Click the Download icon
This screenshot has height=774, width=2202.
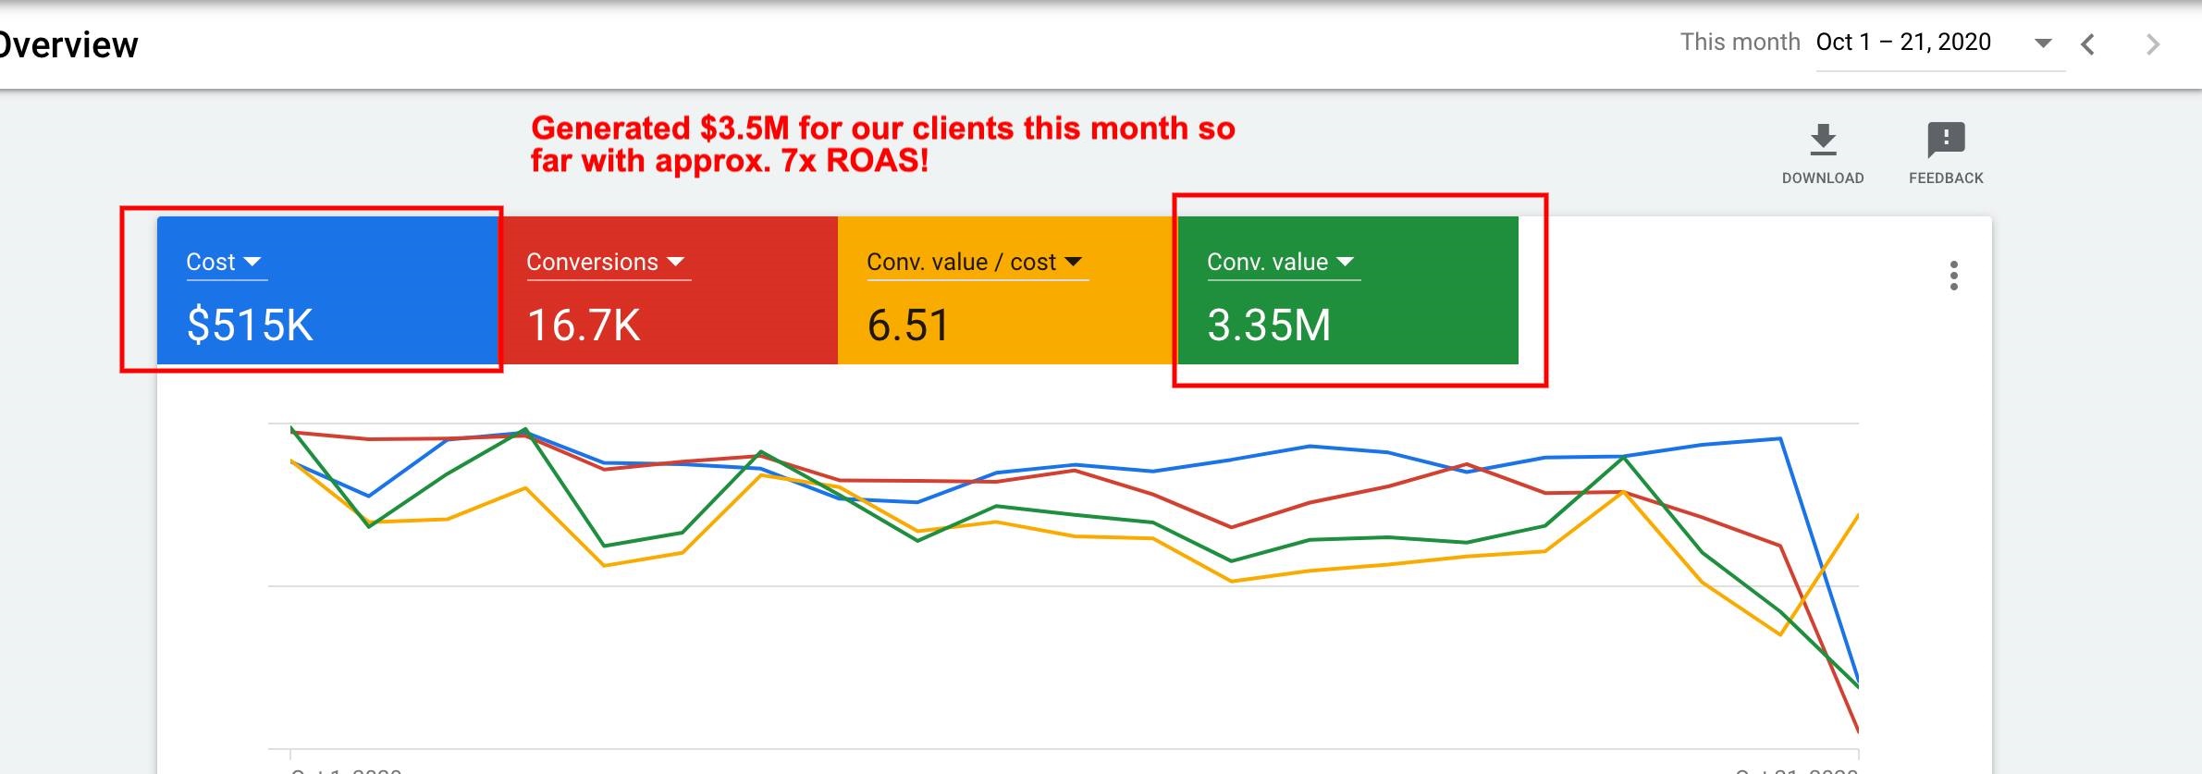point(1822,140)
